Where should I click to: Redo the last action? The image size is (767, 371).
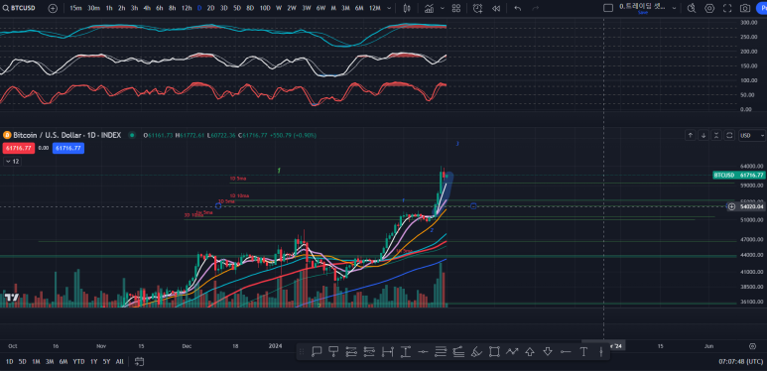coord(535,8)
